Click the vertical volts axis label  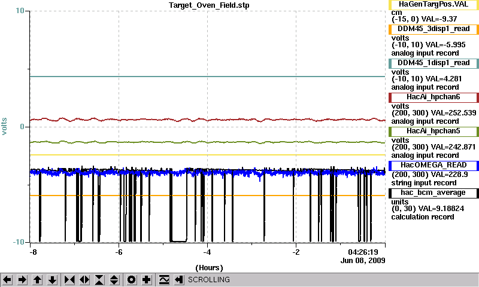coord(4,126)
